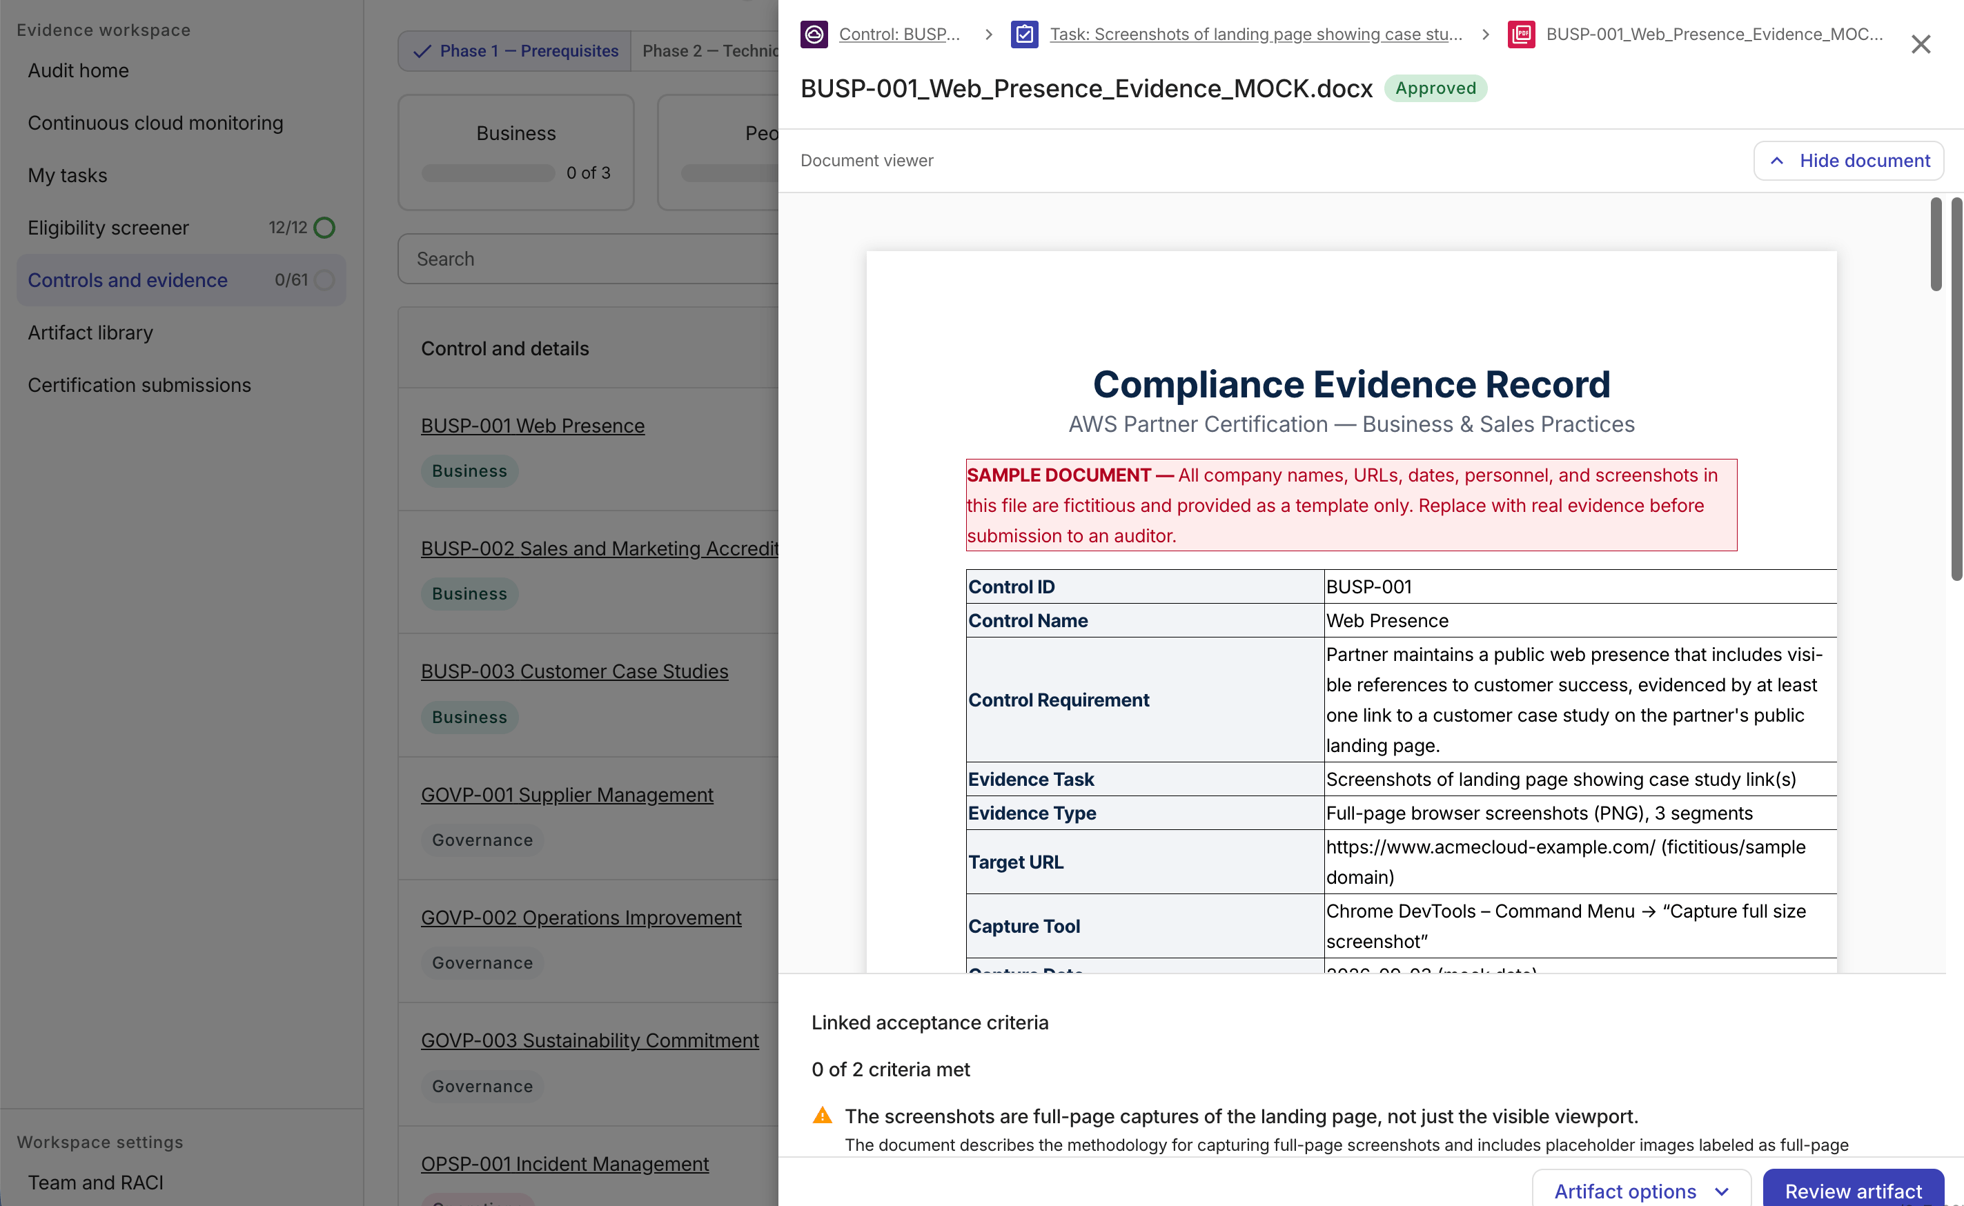This screenshot has width=1964, height=1206.
Task: Click the Review artifact button
Action: 1853,1189
